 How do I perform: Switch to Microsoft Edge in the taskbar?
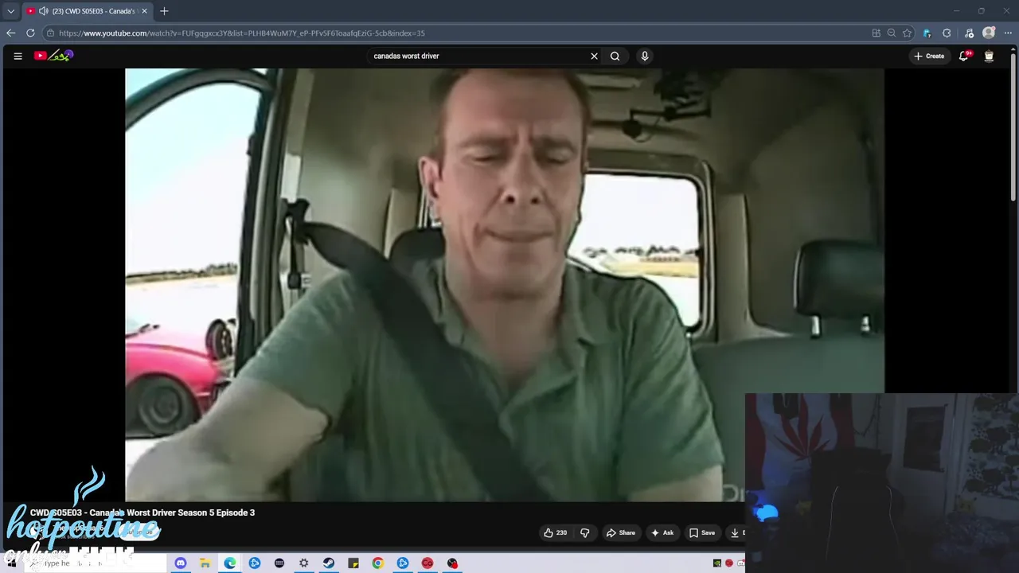pos(229,563)
